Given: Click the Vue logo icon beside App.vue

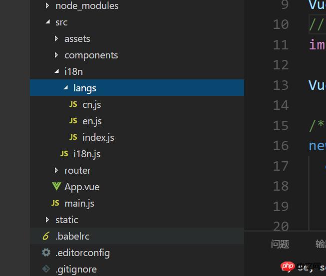Looking at the screenshot, I should [x=56, y=187].
